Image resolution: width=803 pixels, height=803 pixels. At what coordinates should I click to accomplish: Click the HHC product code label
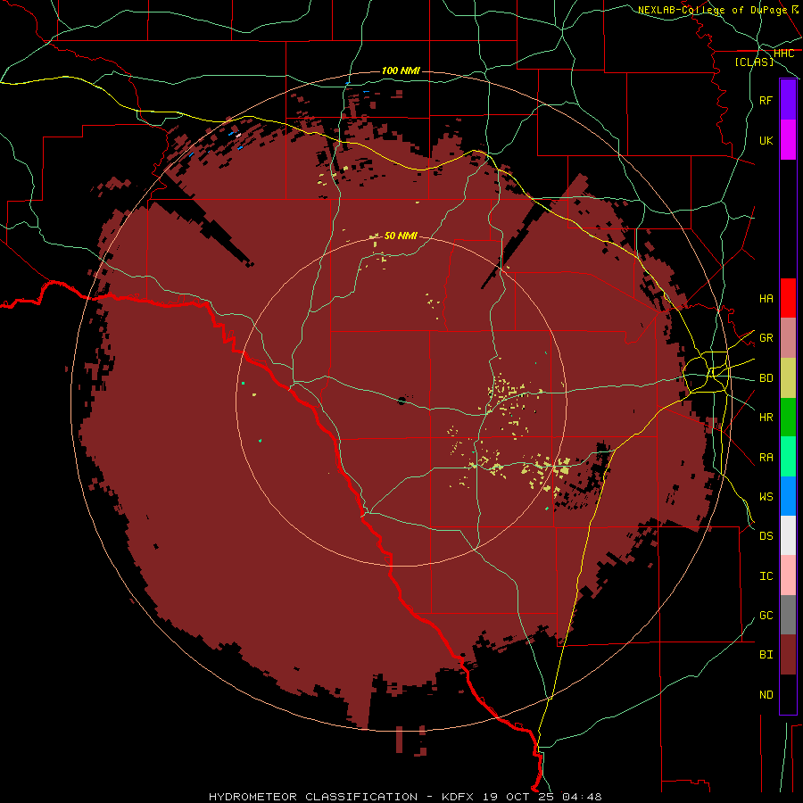[x=783, y=54]
